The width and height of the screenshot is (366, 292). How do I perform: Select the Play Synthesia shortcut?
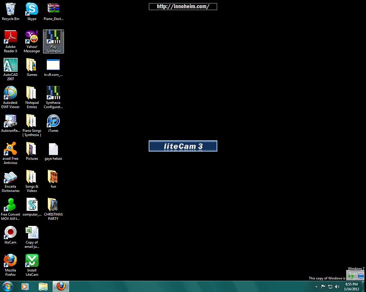[53, 41]
